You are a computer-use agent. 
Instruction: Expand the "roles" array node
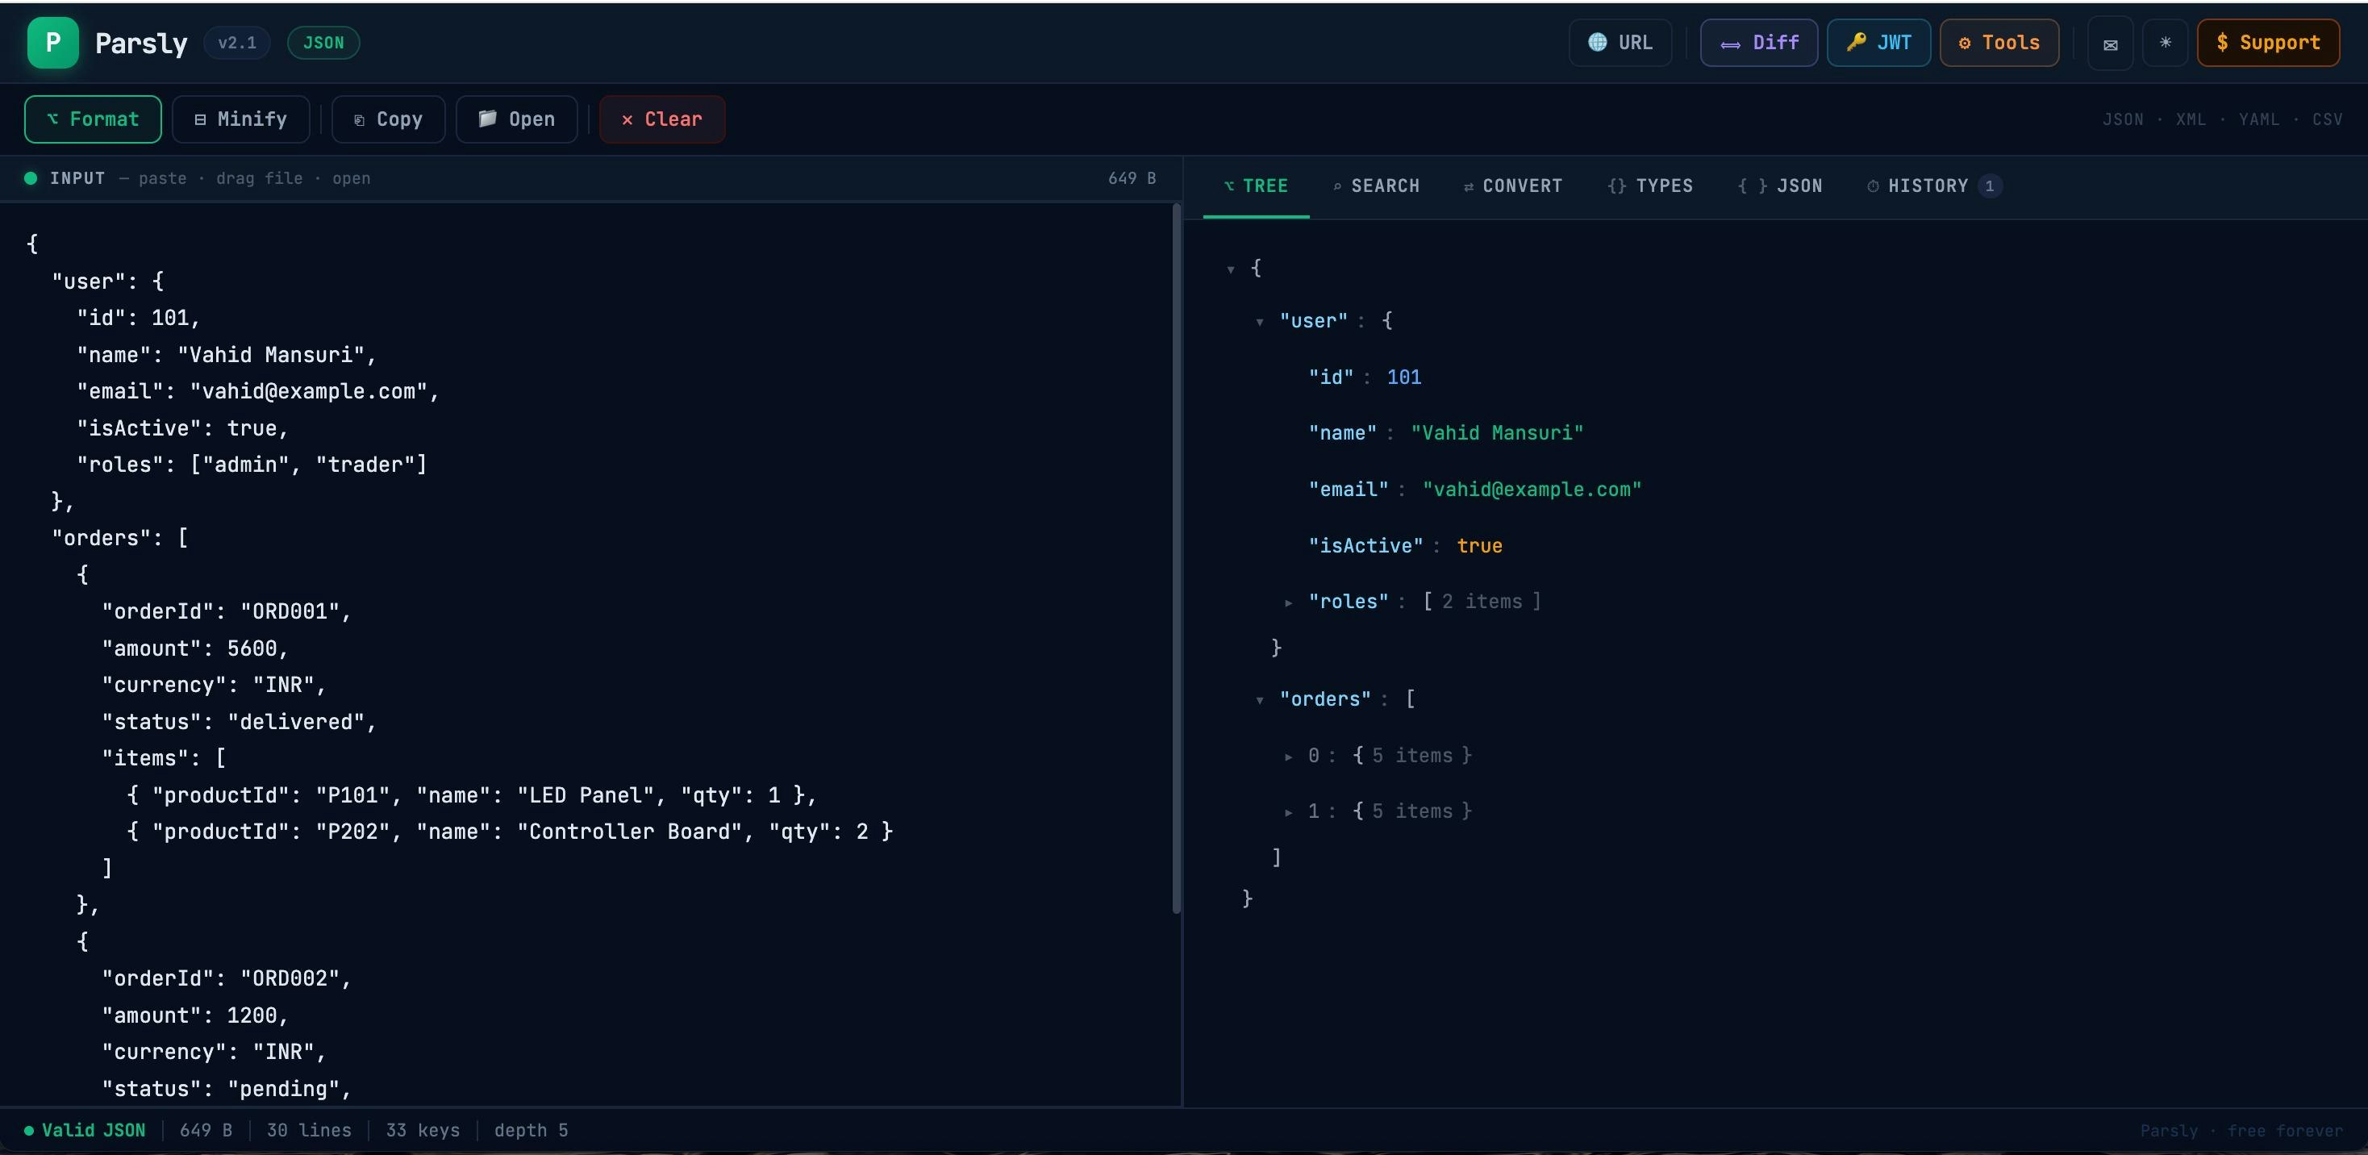pyautogui.click(x=1289, y=603)
